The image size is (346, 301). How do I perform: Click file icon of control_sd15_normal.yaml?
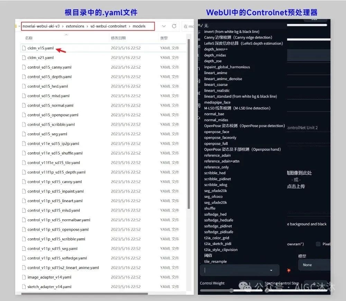pyautogui.click(x=24, y=105)
